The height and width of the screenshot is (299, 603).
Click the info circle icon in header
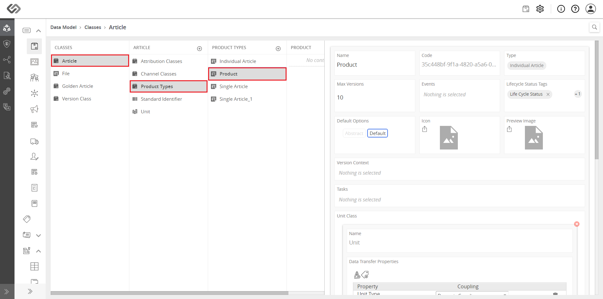[x=561, y=9]
